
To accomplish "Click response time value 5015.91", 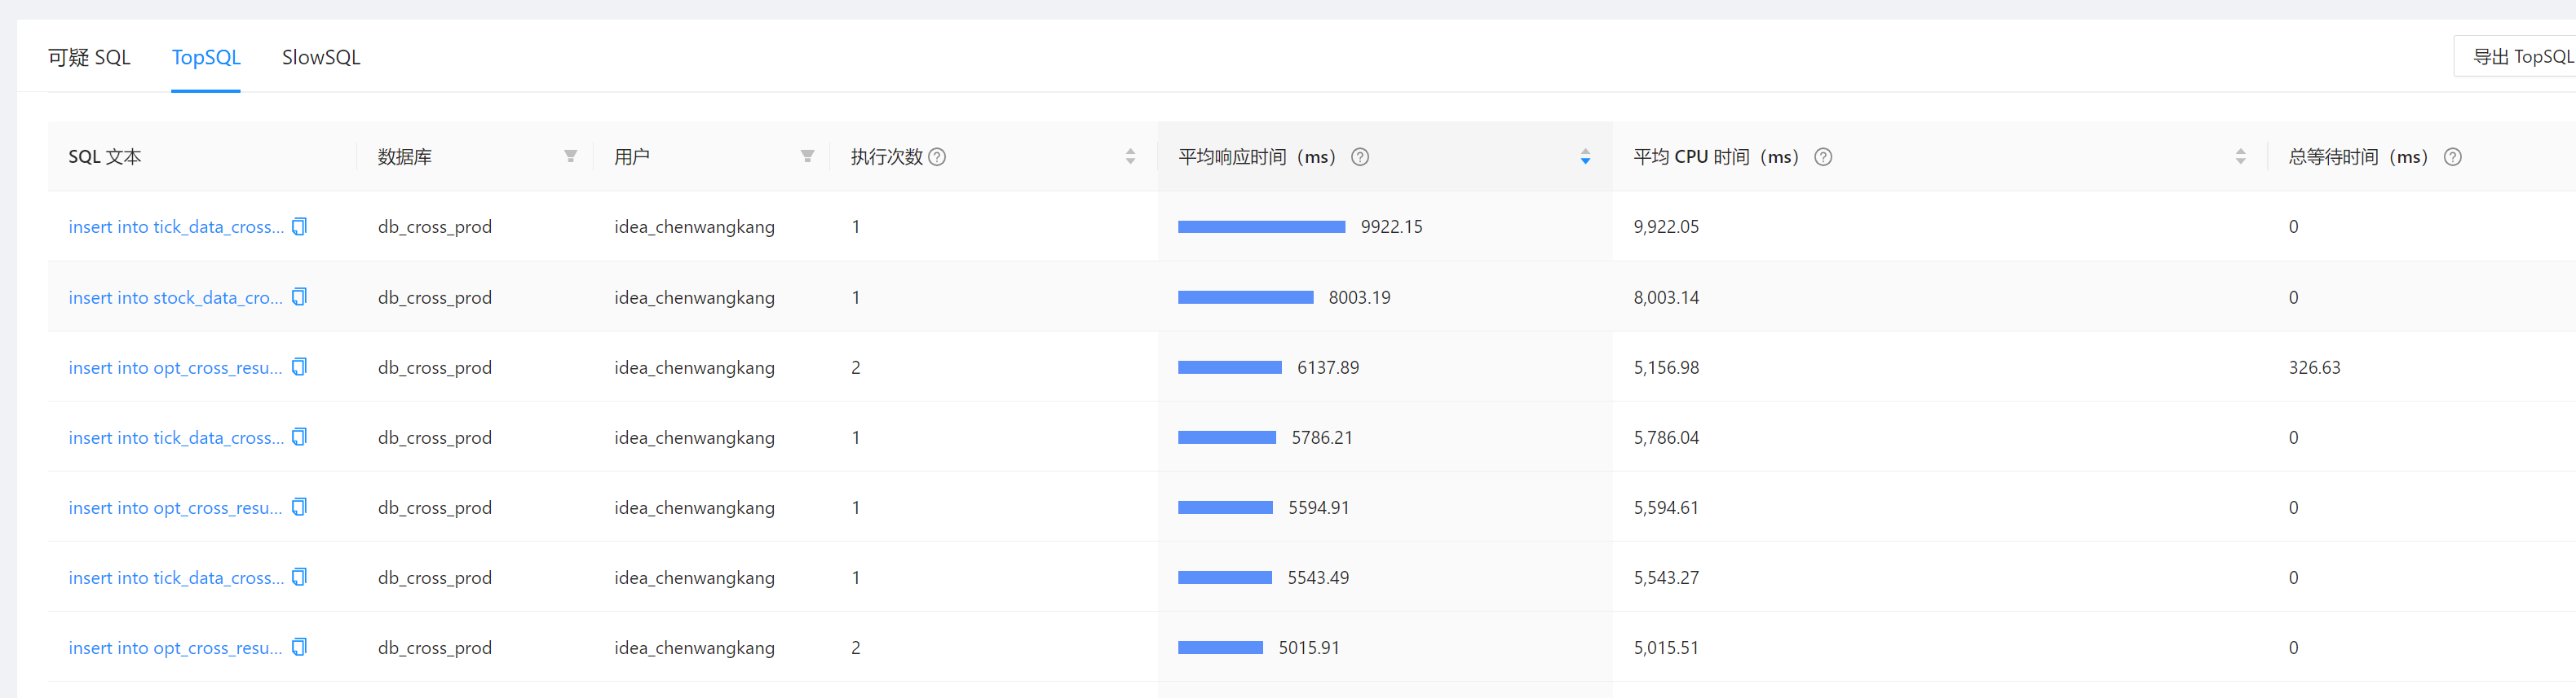I will (x=1309, y=647).
